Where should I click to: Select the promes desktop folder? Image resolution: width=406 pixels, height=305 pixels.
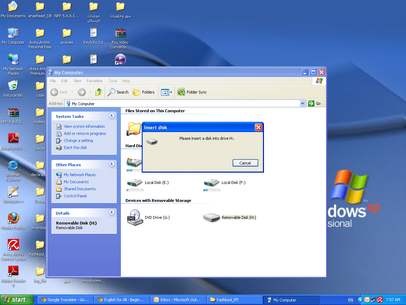tap(67, 36)
